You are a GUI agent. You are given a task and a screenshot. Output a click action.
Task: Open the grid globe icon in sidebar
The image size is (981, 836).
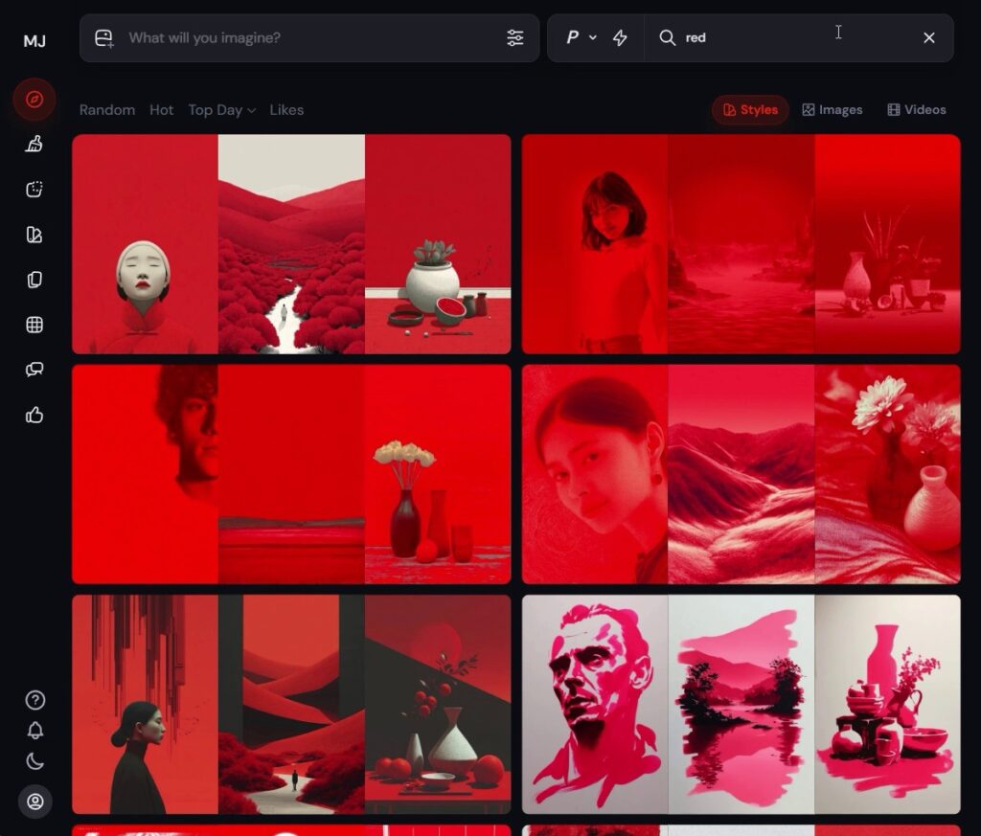click(x=34, y=325)
